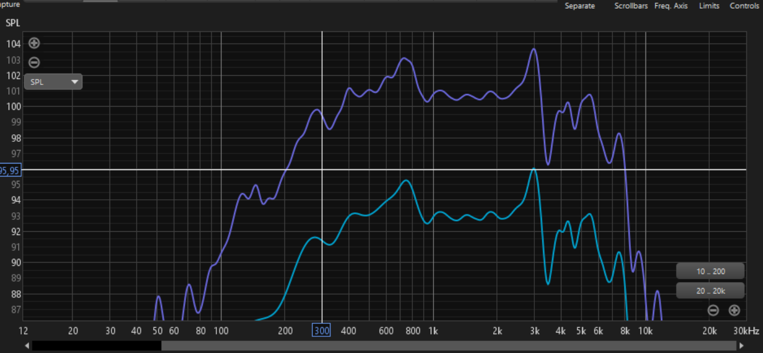Click the 800 frequency axis label
This screenshot has height=353, width=763.
(413, 330)
